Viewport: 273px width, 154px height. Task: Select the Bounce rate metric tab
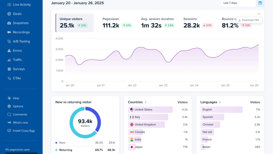(237, 23)
